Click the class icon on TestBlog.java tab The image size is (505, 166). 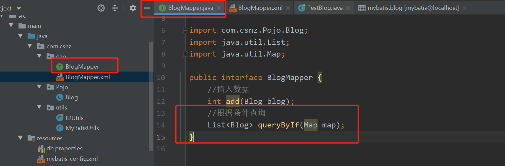click(x=302, y=8)
